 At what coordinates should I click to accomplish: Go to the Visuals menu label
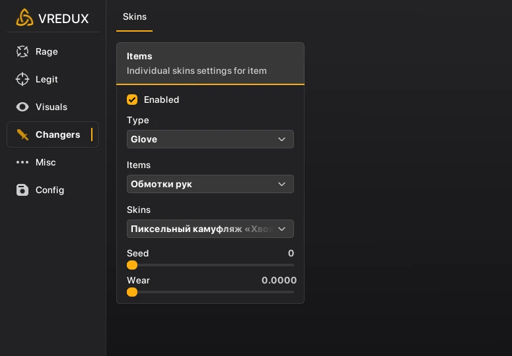click(52, 107)
